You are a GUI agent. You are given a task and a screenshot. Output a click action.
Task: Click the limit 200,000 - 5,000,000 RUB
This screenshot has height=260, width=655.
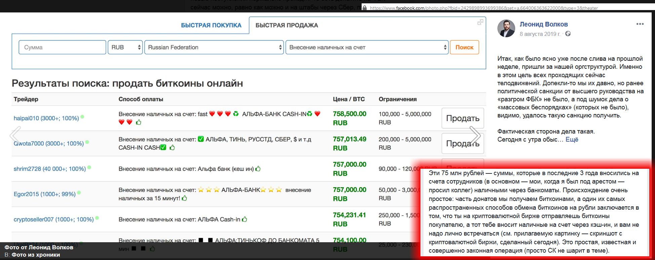[x=405, y=143]
